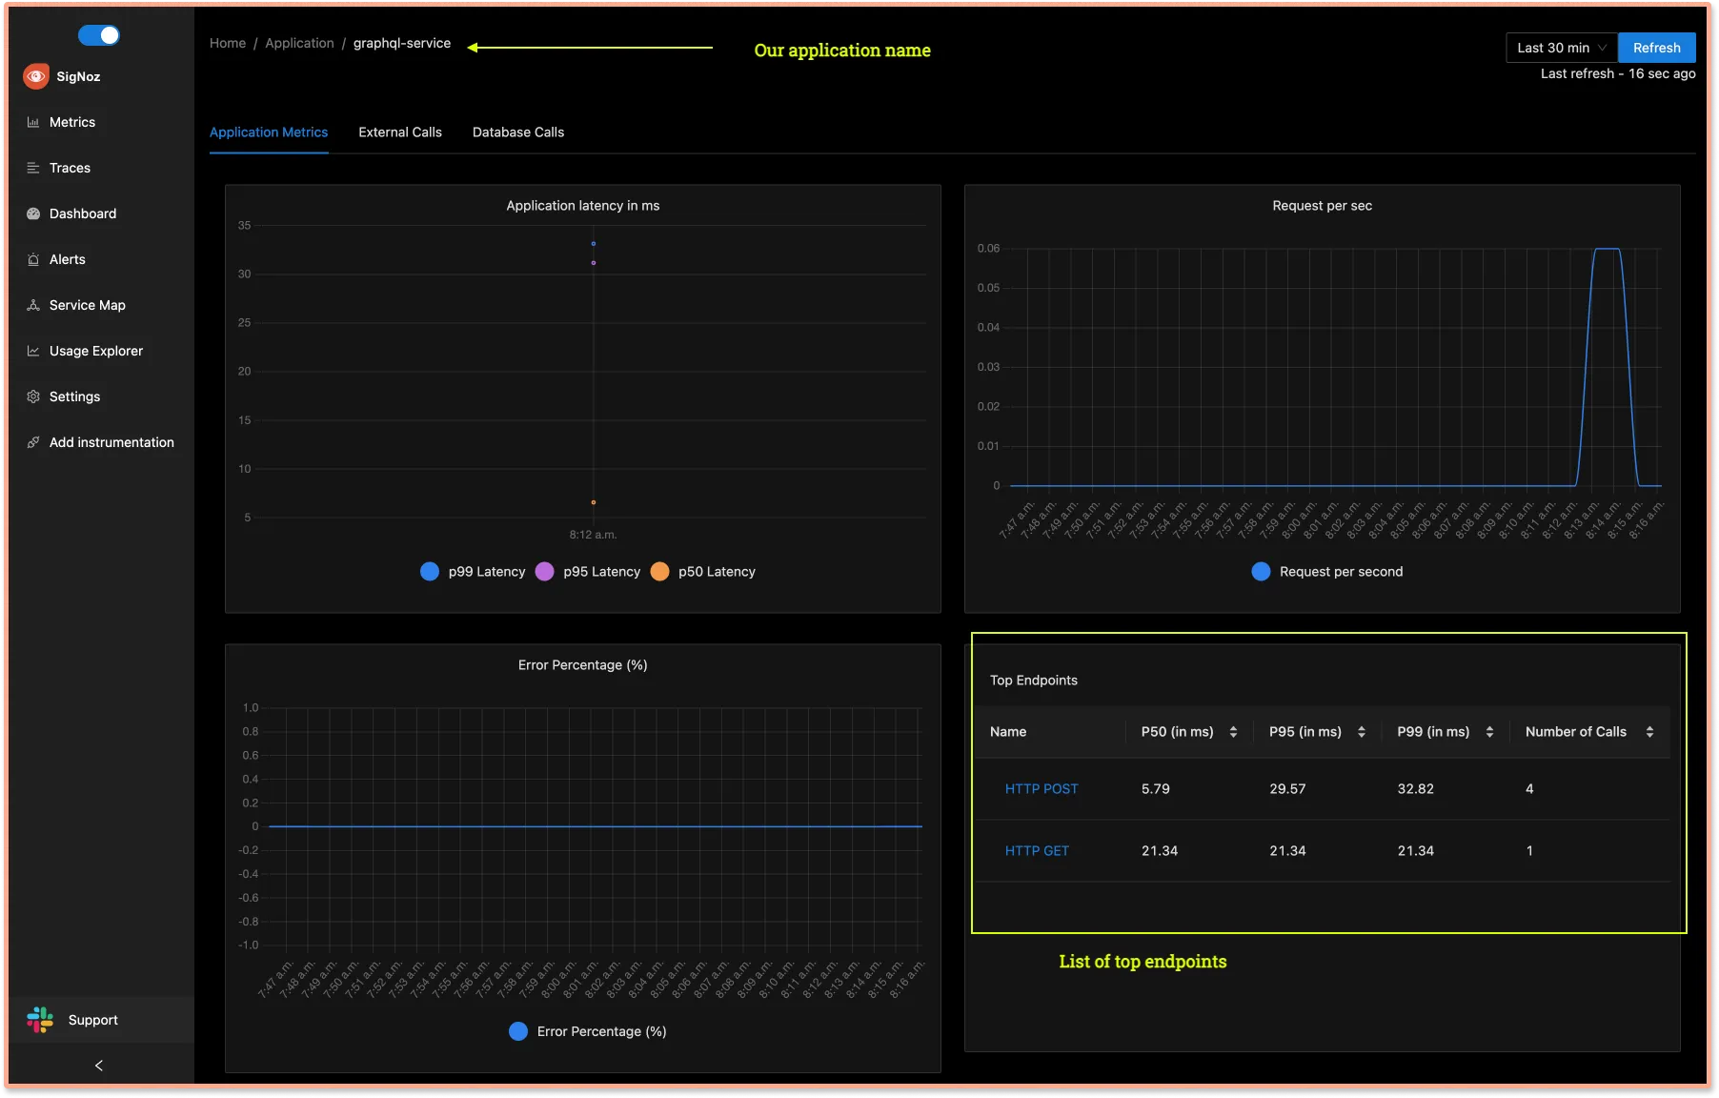The image size is (1719, 1098).
Task: Toggle the dark mode switch above SigNoz
Action: click(99, 35)
